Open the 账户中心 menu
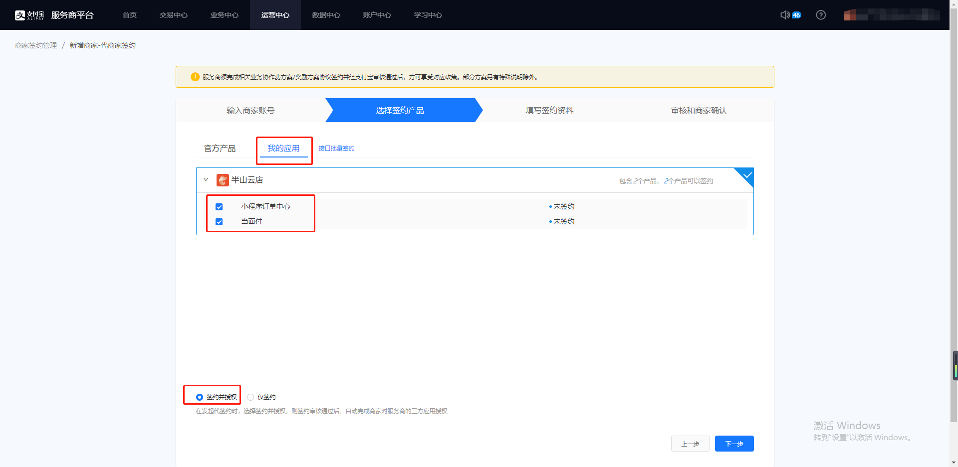The width and height of the screenshot is (958, 467). pyautogui.click(x=377, y=15)
